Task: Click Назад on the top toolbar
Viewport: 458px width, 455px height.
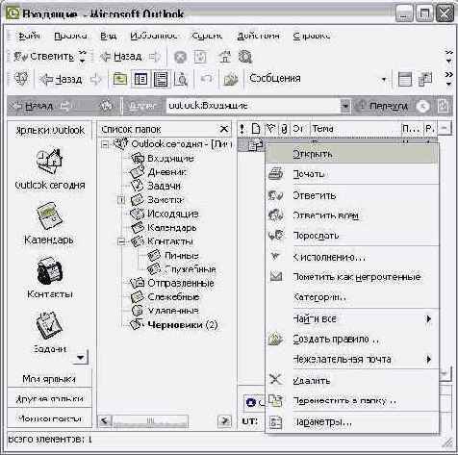Action: click(121, 57)
